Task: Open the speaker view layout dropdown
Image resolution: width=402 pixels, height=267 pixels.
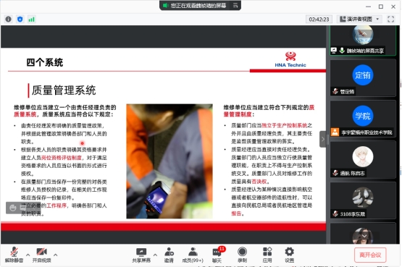Action: tap(359, 20)
